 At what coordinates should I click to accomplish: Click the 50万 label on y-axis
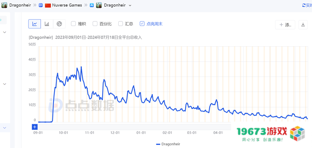point(32,44)
